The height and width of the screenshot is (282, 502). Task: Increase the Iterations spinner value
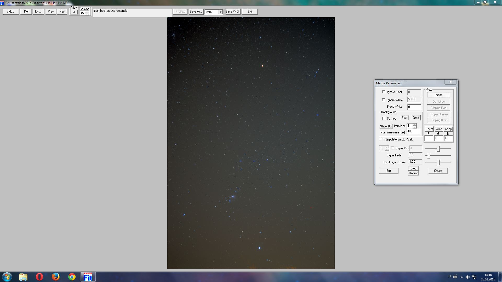(x=415, y=125)
